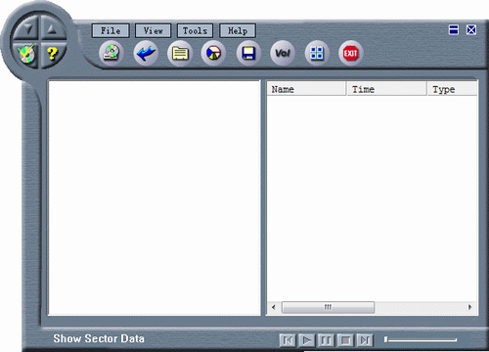
Task: Click the pie chart icon
Action: [x=213, y=53]
